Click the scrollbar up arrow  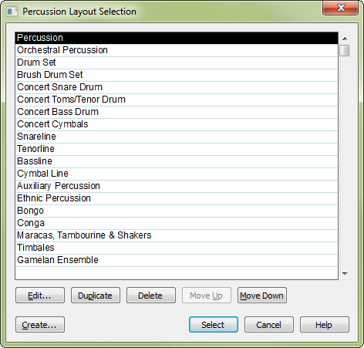(x=345, y=39)
